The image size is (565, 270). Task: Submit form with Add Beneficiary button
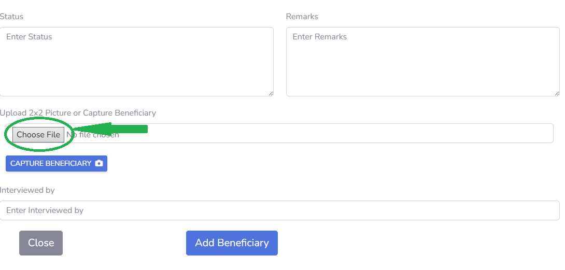(x=232, y=243)
